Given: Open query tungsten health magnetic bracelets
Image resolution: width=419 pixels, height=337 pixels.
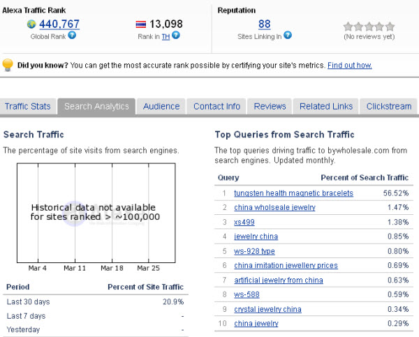Looking at the screenshot, I should pos(294,193).
